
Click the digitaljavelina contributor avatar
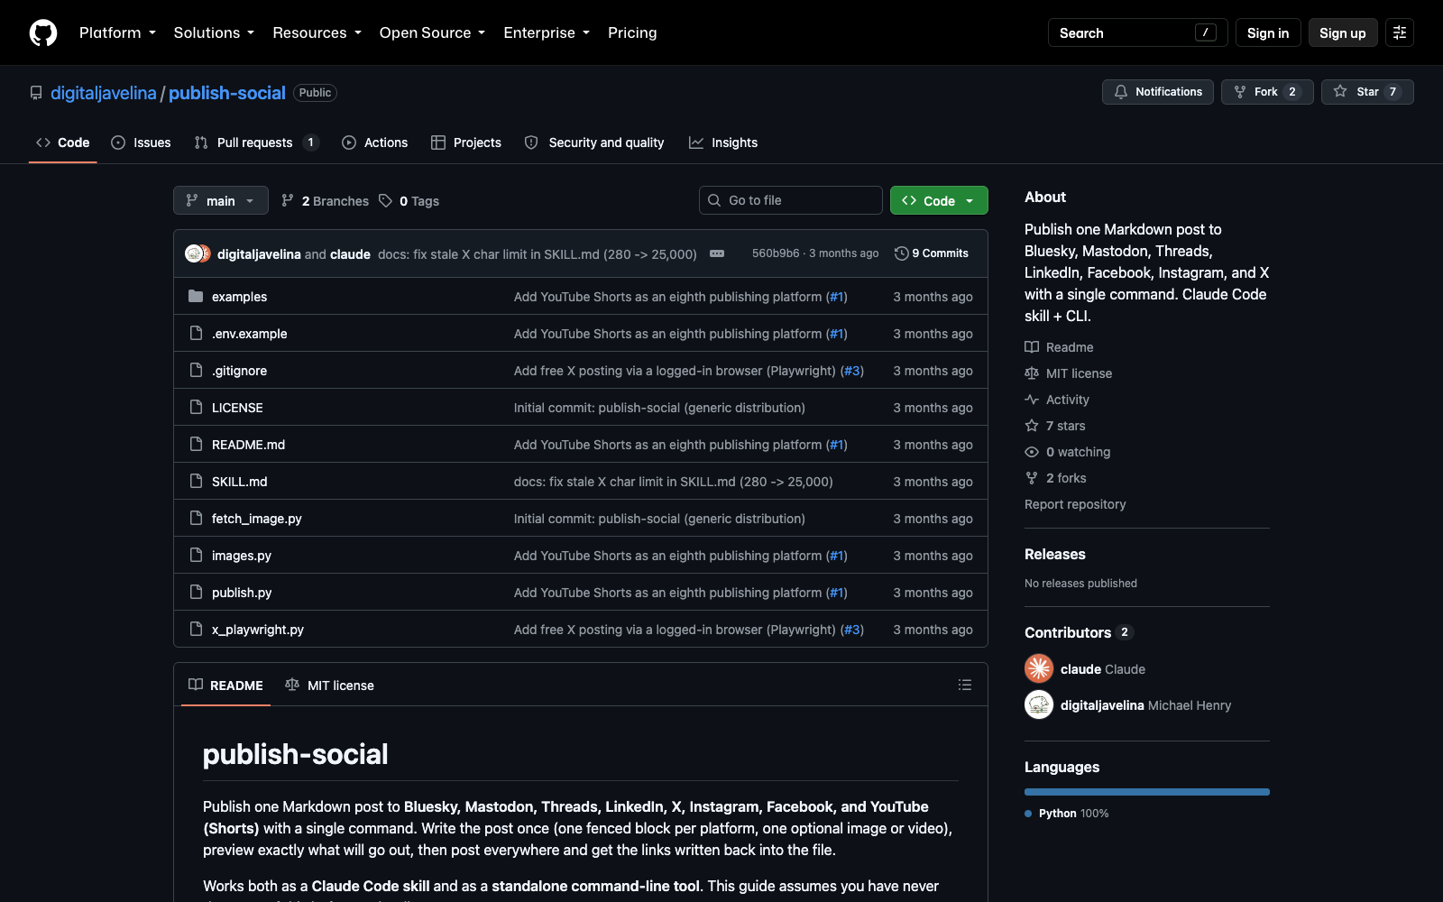click(1039, 704)
